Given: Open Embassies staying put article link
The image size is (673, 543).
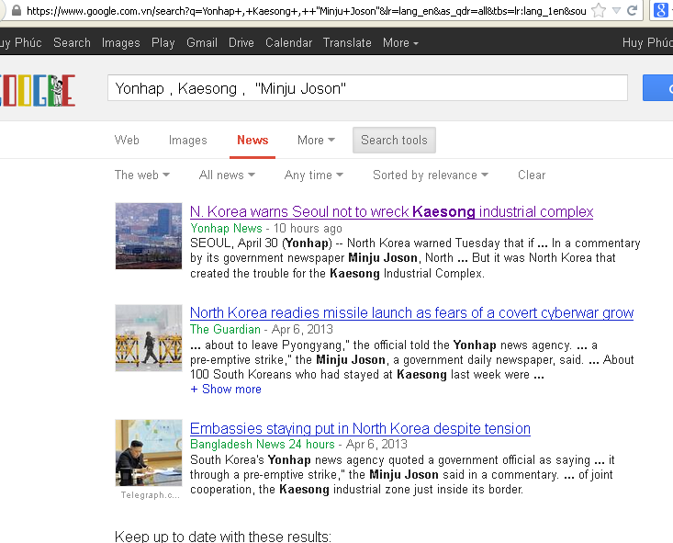Looking at the screenshot, I should [x=360, y=429].
